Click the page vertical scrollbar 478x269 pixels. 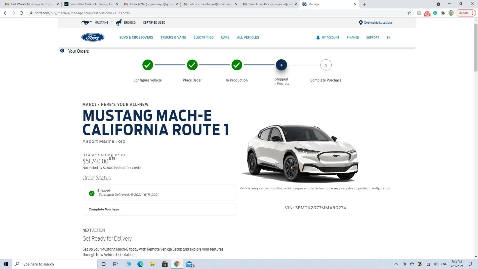click(x=475, y=48)
